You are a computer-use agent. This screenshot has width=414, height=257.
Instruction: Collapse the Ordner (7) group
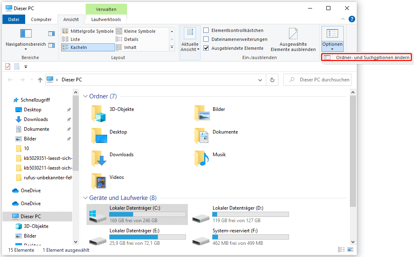85,96
